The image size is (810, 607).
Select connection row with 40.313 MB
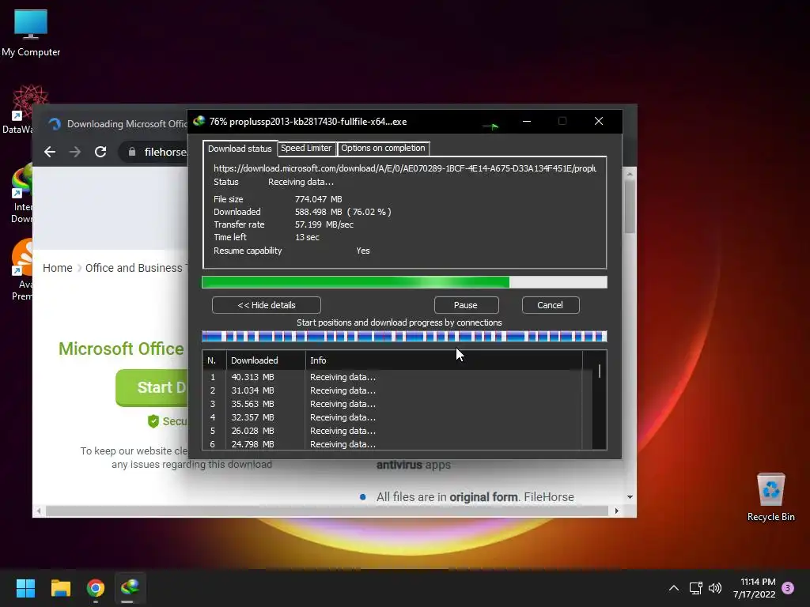pos(392,377)
